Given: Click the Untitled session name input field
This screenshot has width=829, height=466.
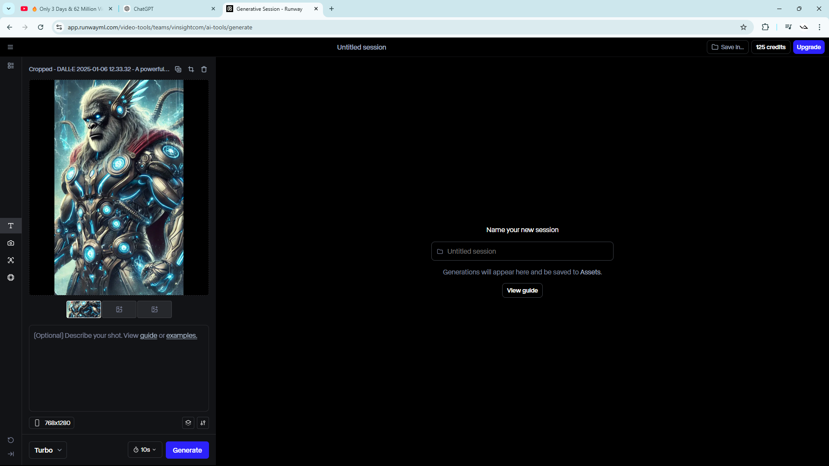Looking at the screenshot, I should click(522, 251).
